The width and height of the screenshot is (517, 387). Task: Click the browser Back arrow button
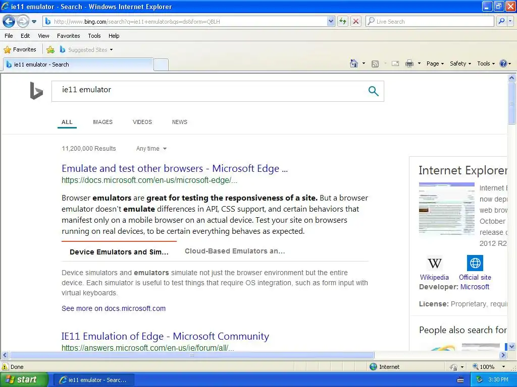coord(9,22)
